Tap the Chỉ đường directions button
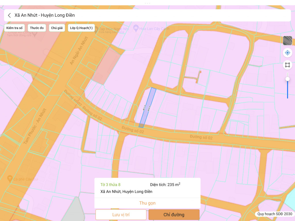 [x=174, y=215]
